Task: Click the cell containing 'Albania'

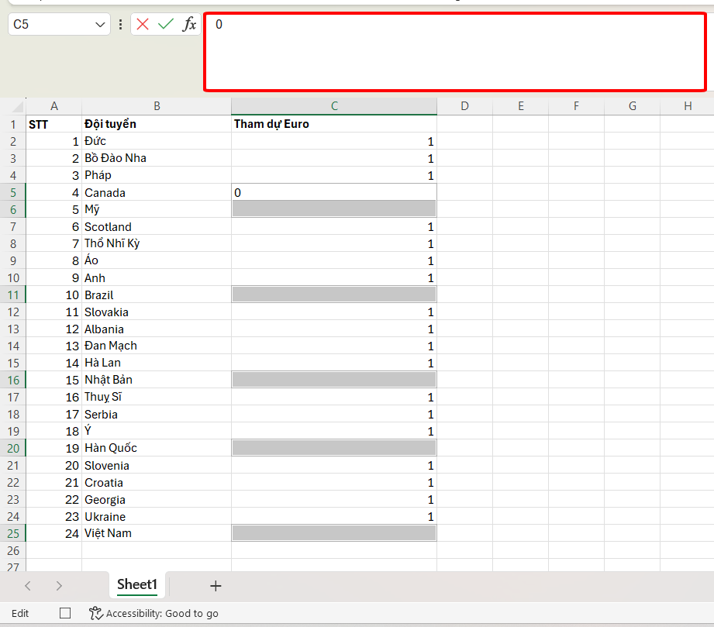Action: [157, 329]
